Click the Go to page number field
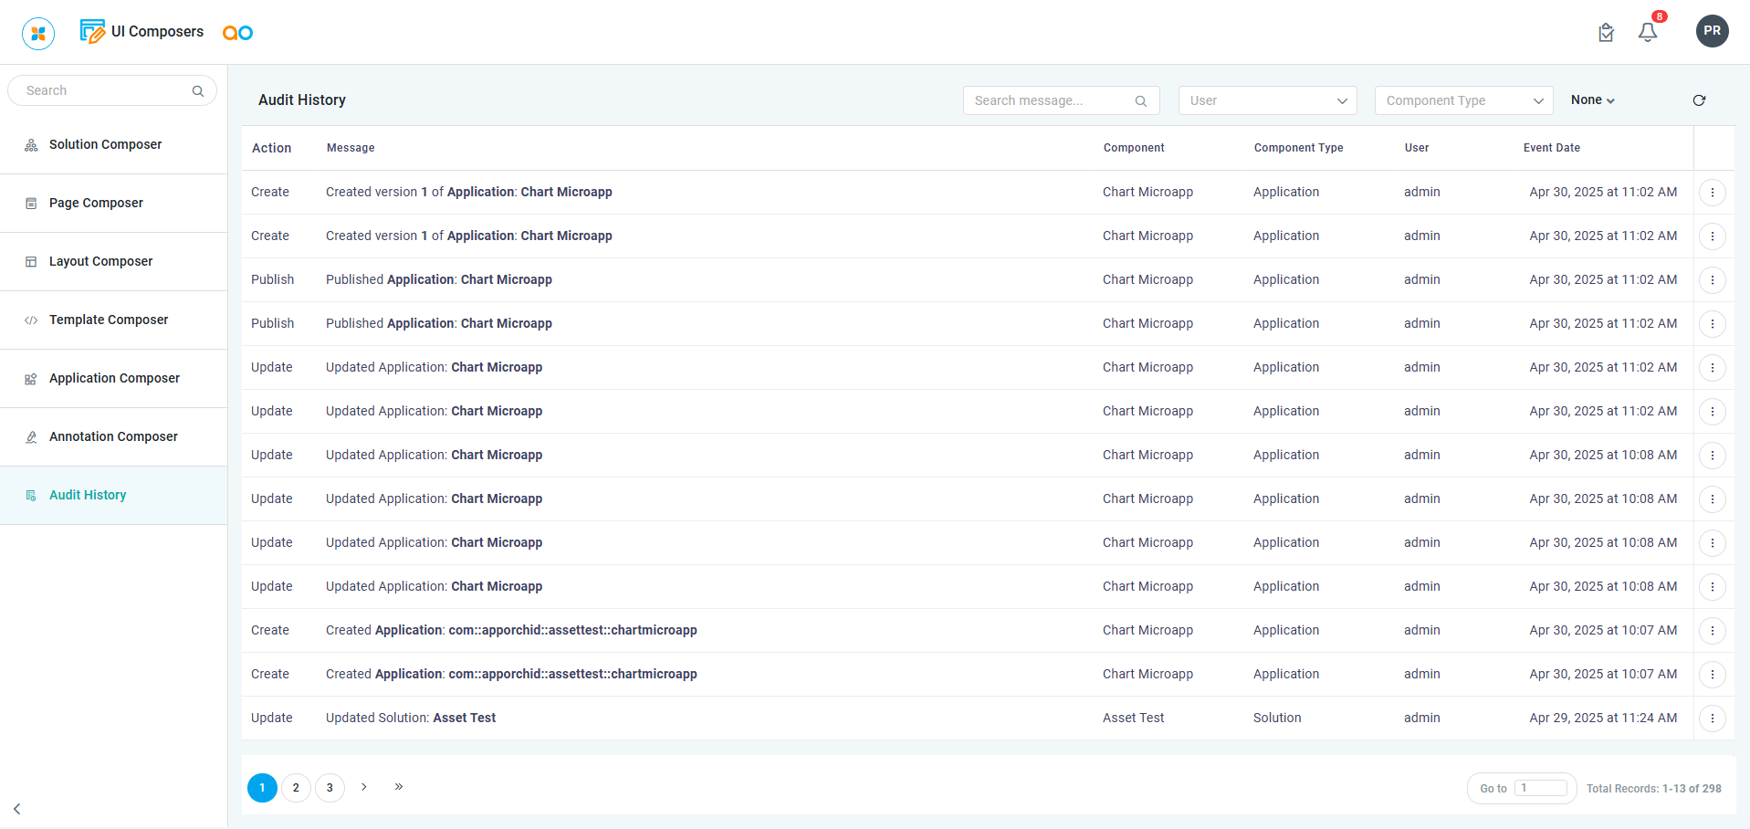Viewport: 1750px width, 829px height. (1540, 788)
